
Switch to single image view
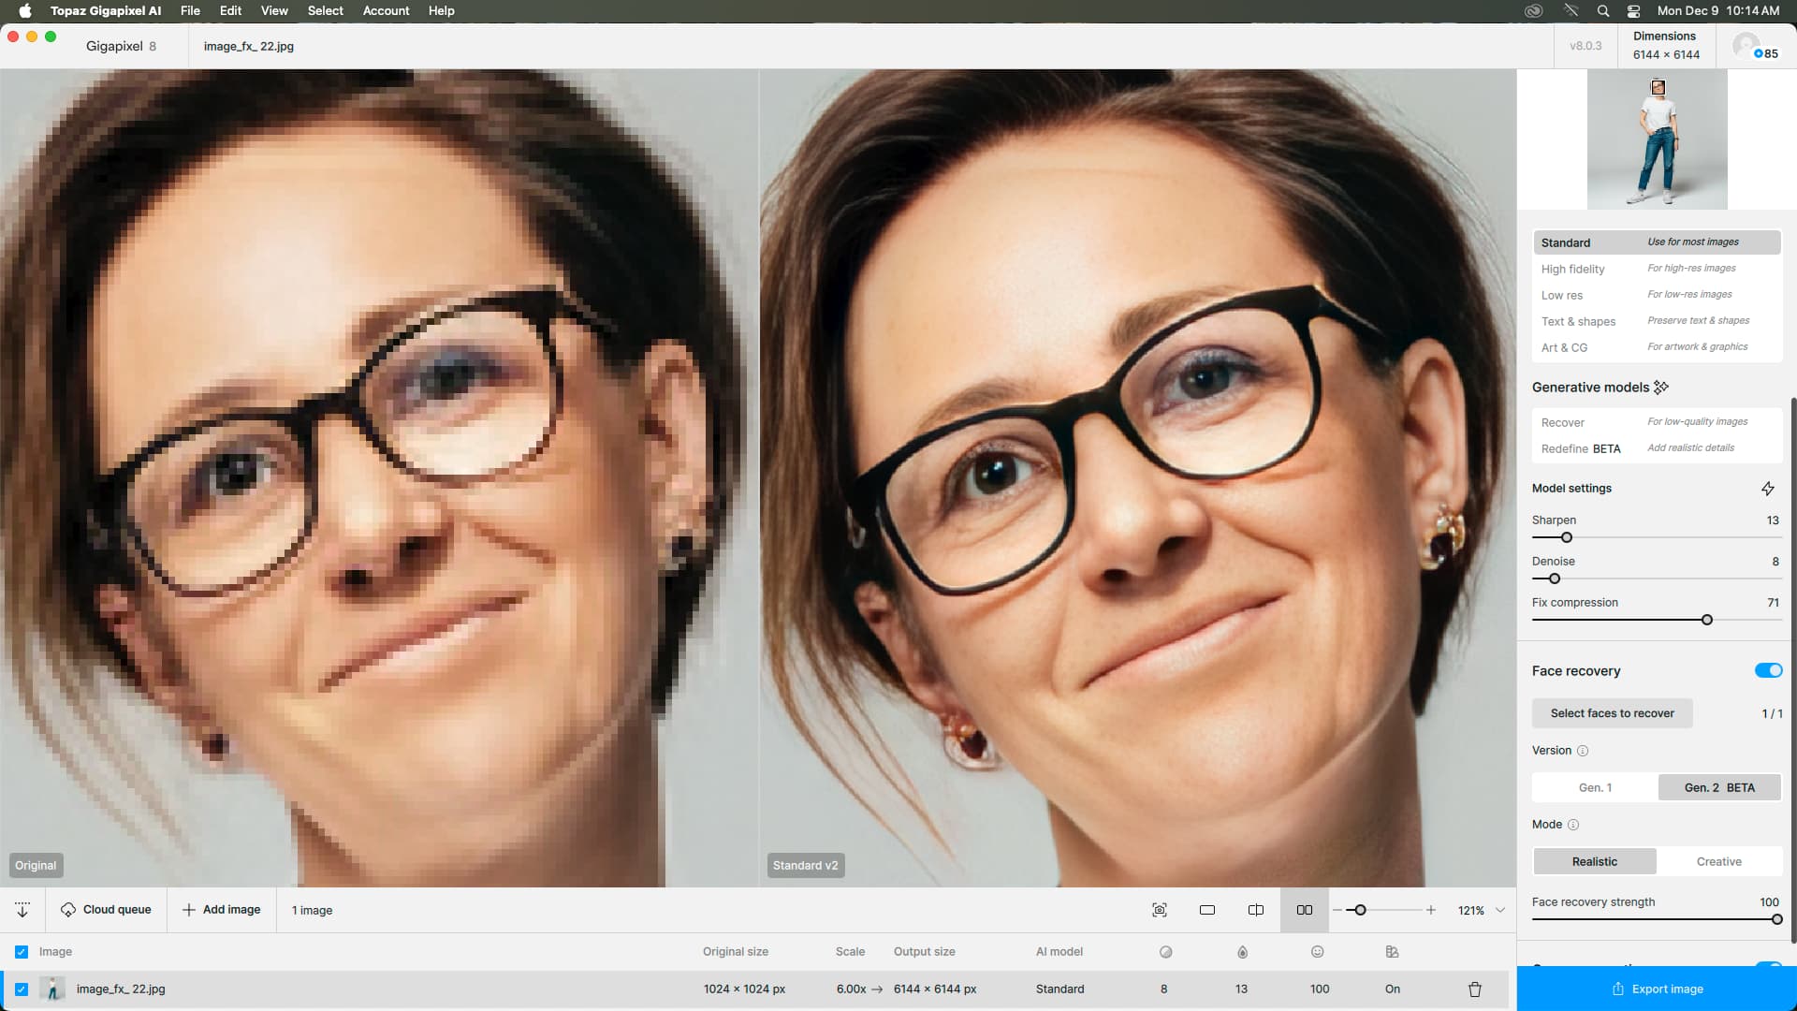(x=1207, y=910)
